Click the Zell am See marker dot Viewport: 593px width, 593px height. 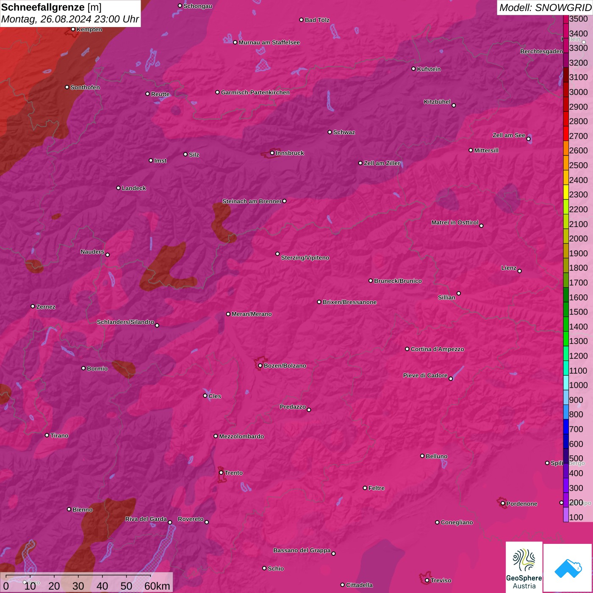[528, 139]
